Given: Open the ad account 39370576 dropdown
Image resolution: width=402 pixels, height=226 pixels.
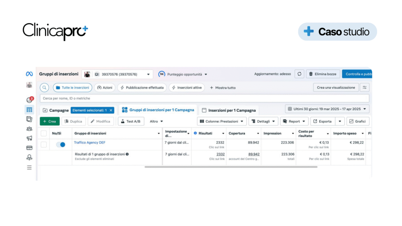Looking at the screenshot, I should pos(117,74).
